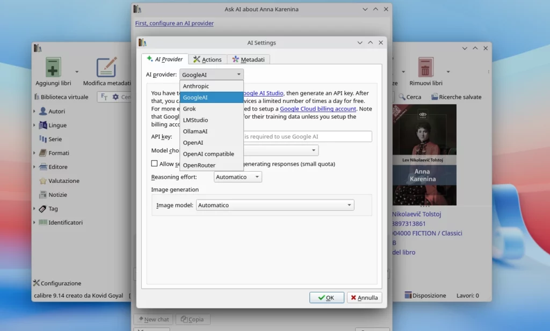
Task: Open the Aggiungi libri dropdown arrow
Action: 77,72
